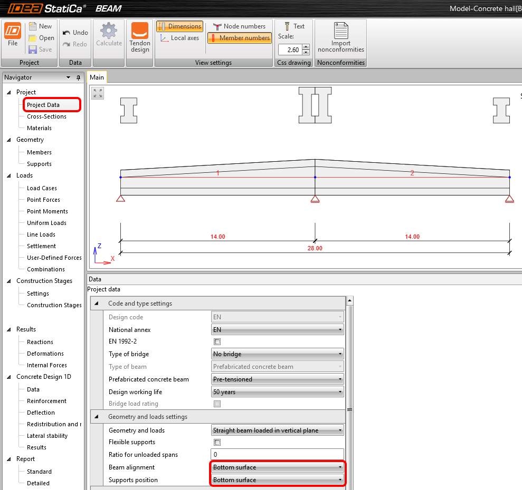
Task: Save the project
Action: pyautogui.click(x=41, y=50)
